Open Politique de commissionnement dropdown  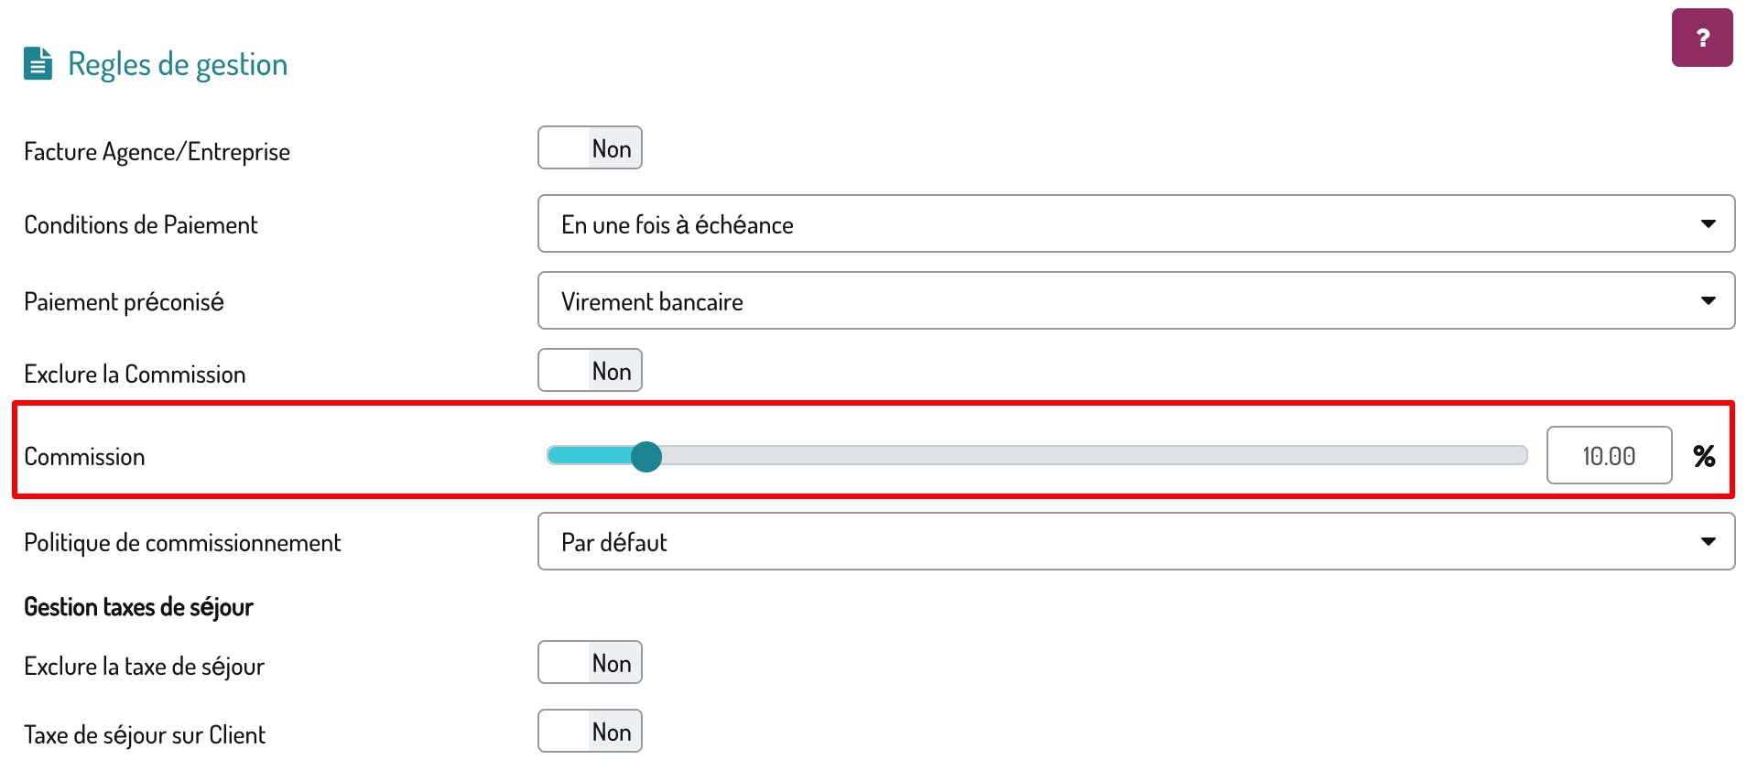point(1135,542)
